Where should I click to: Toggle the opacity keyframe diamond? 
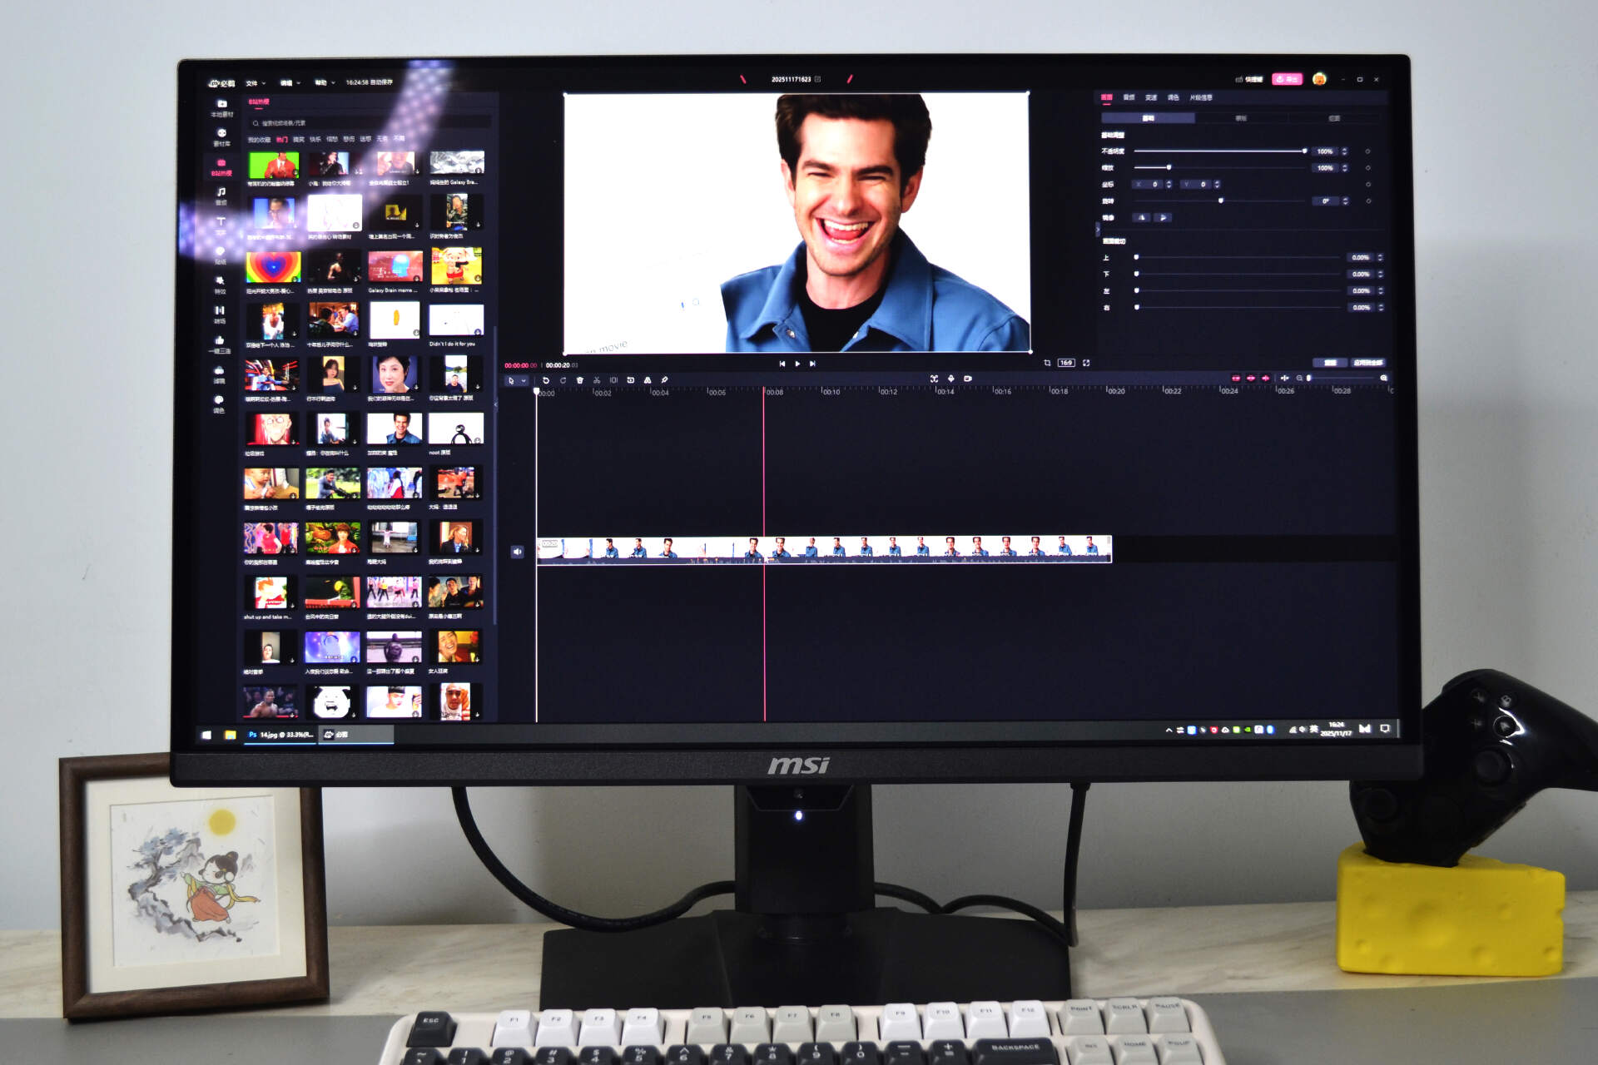pyautogui.click(x=1367, y=151)
